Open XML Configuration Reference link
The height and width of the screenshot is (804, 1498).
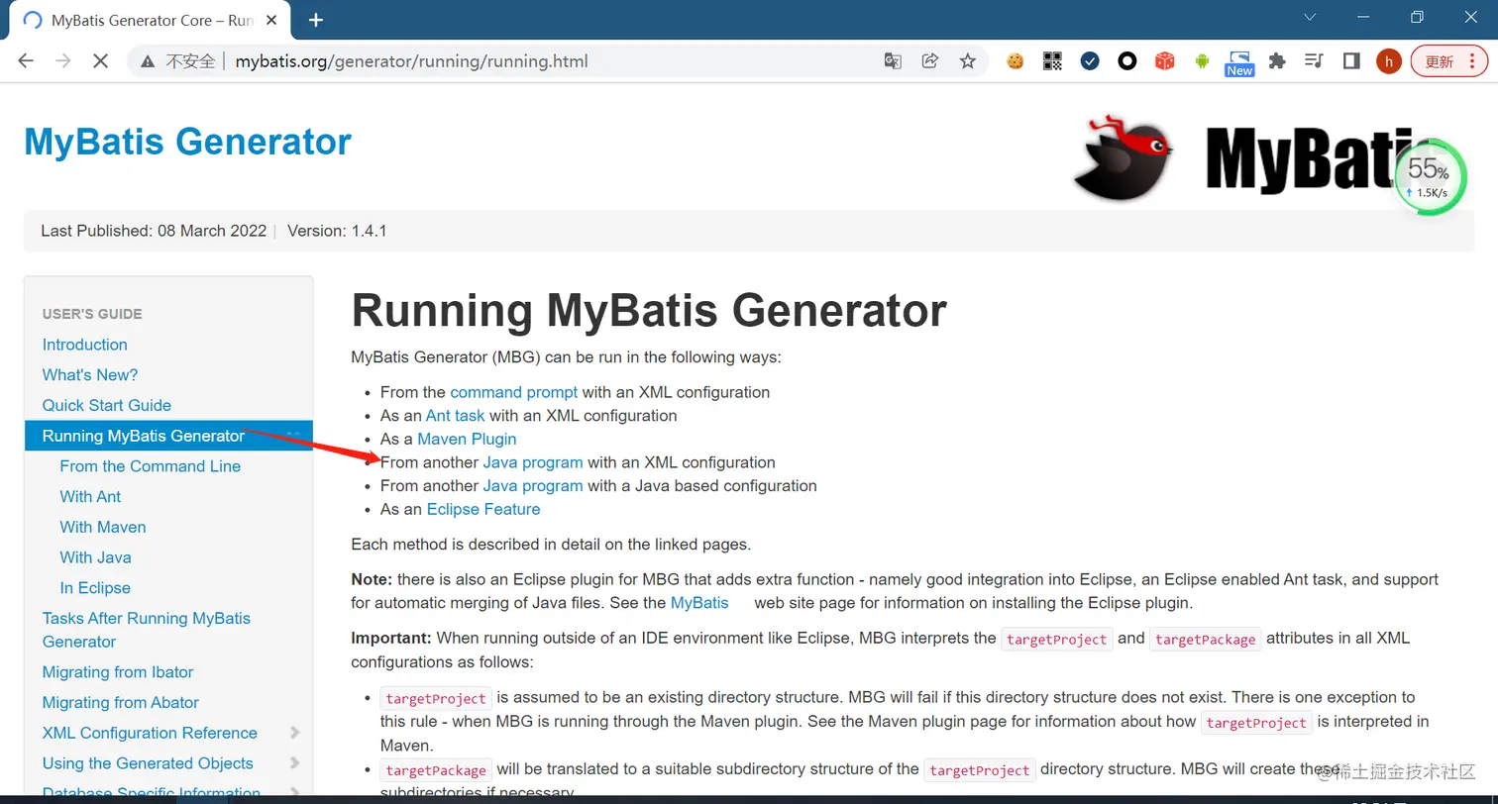coord(150,733)
